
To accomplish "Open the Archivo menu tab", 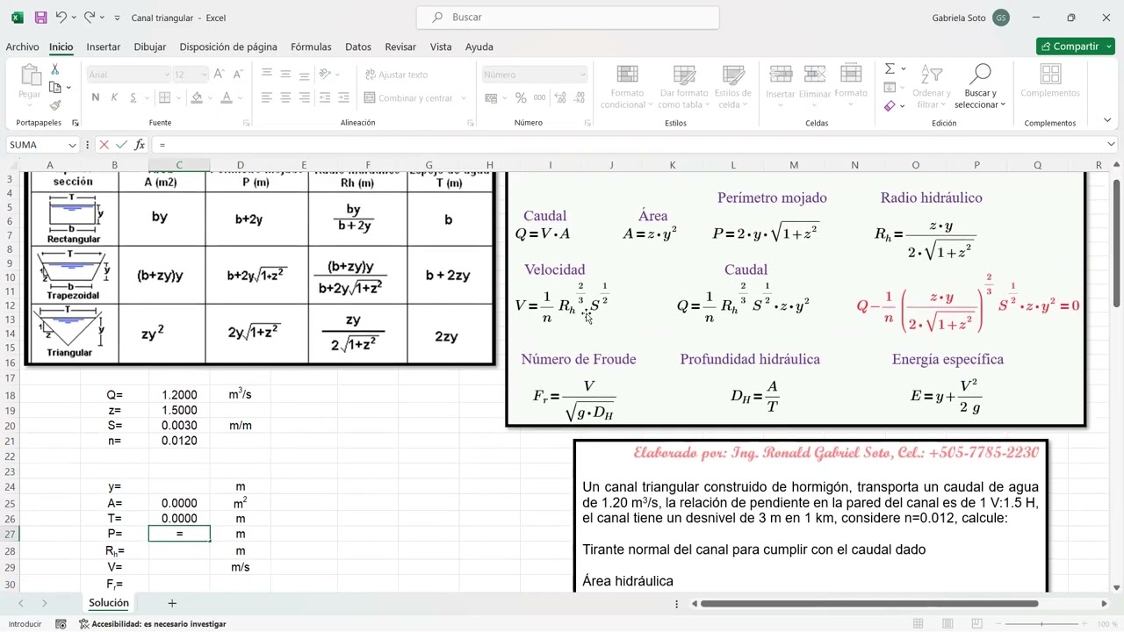I will pyautogui.click(x=22, y=47).
